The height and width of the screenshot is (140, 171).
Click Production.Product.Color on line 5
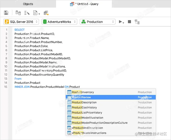31,46
